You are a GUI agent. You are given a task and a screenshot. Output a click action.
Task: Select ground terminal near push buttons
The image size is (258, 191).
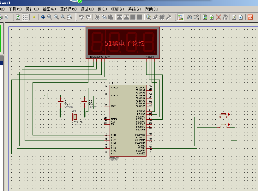(x=234, y=141)
